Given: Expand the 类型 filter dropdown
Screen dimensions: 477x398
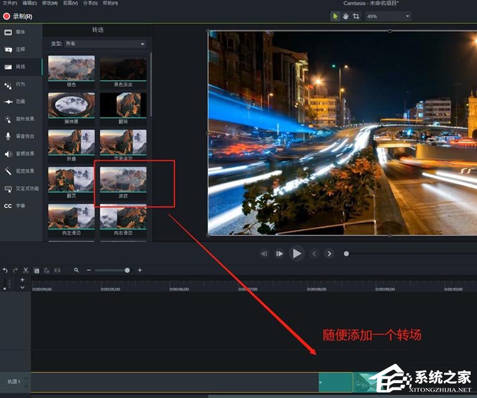Looking at the screenshot, I should 106,44.
